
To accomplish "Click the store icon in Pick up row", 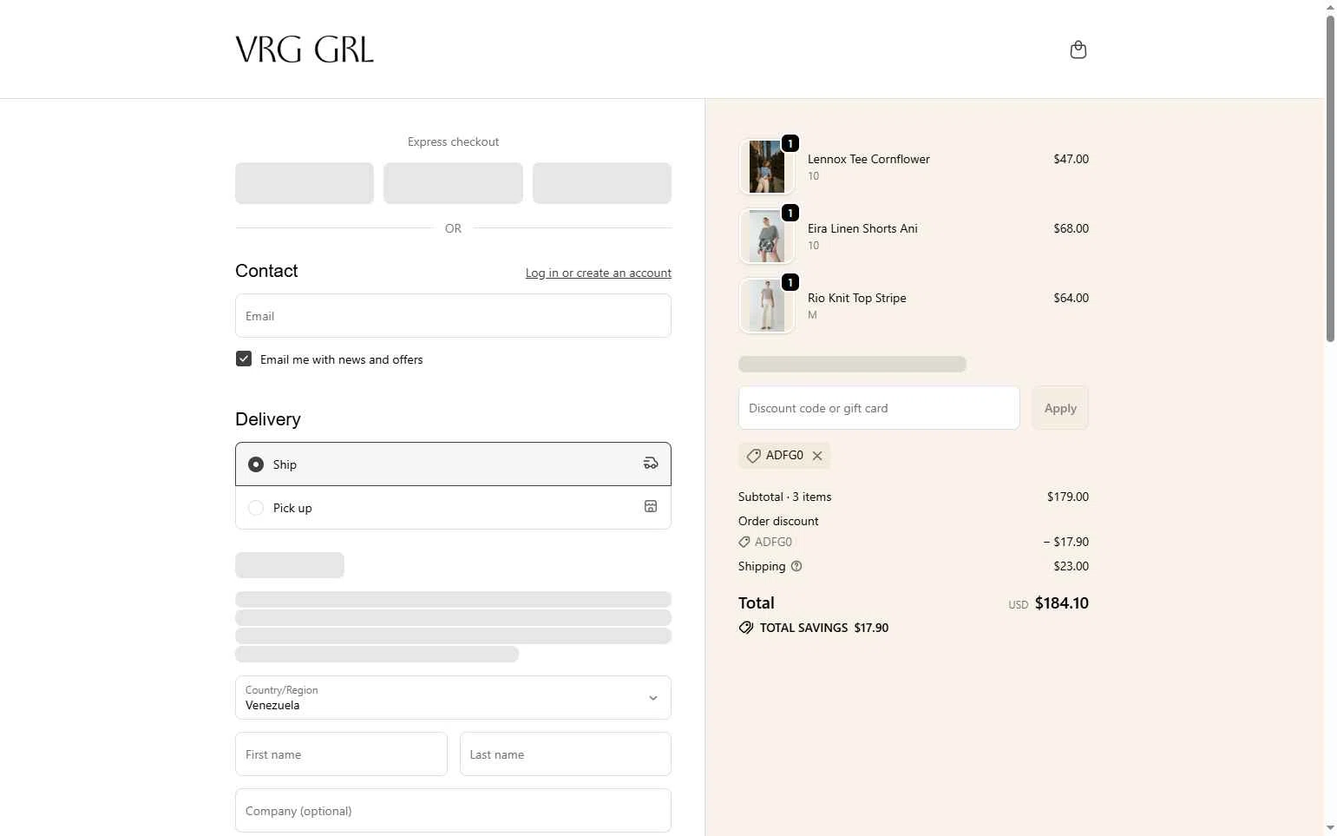I will pyautogui.click(x=651, y=507).
